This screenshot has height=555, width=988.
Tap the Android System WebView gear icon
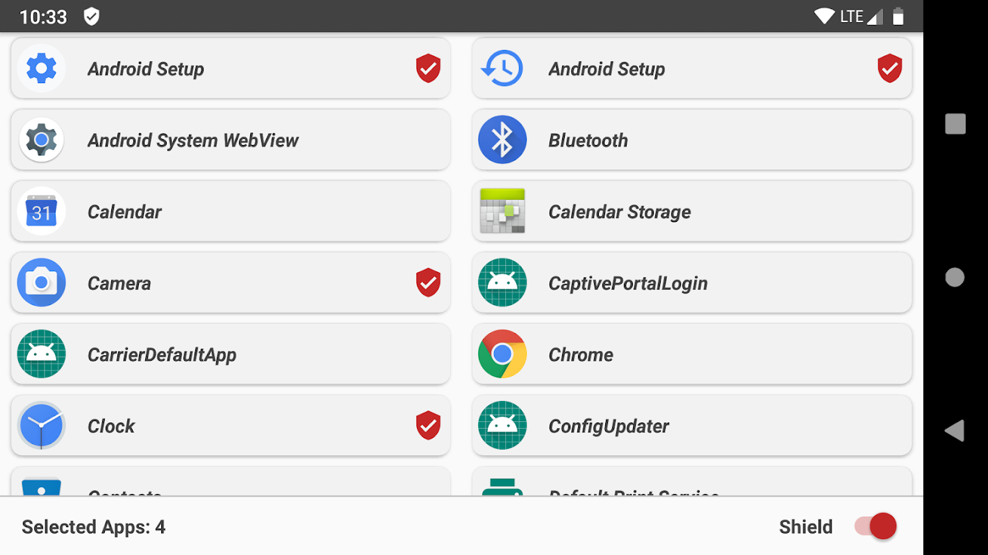(41, 140)
